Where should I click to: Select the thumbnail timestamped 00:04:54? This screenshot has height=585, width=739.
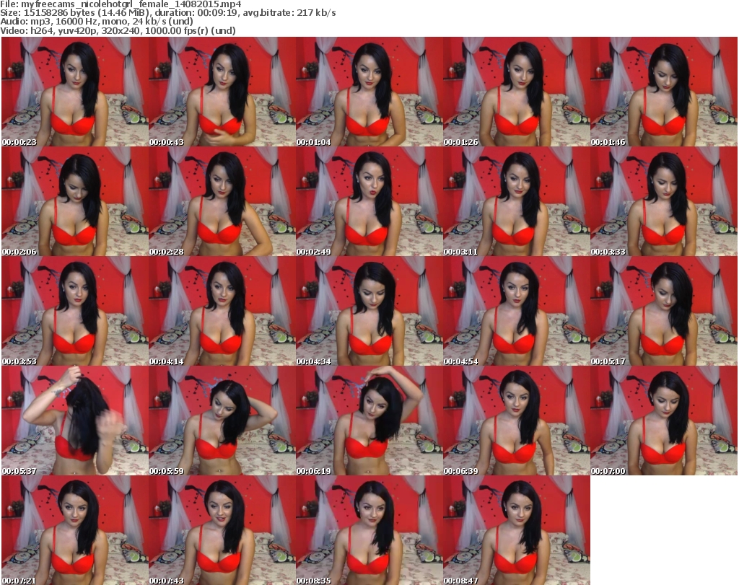[517, 311]
